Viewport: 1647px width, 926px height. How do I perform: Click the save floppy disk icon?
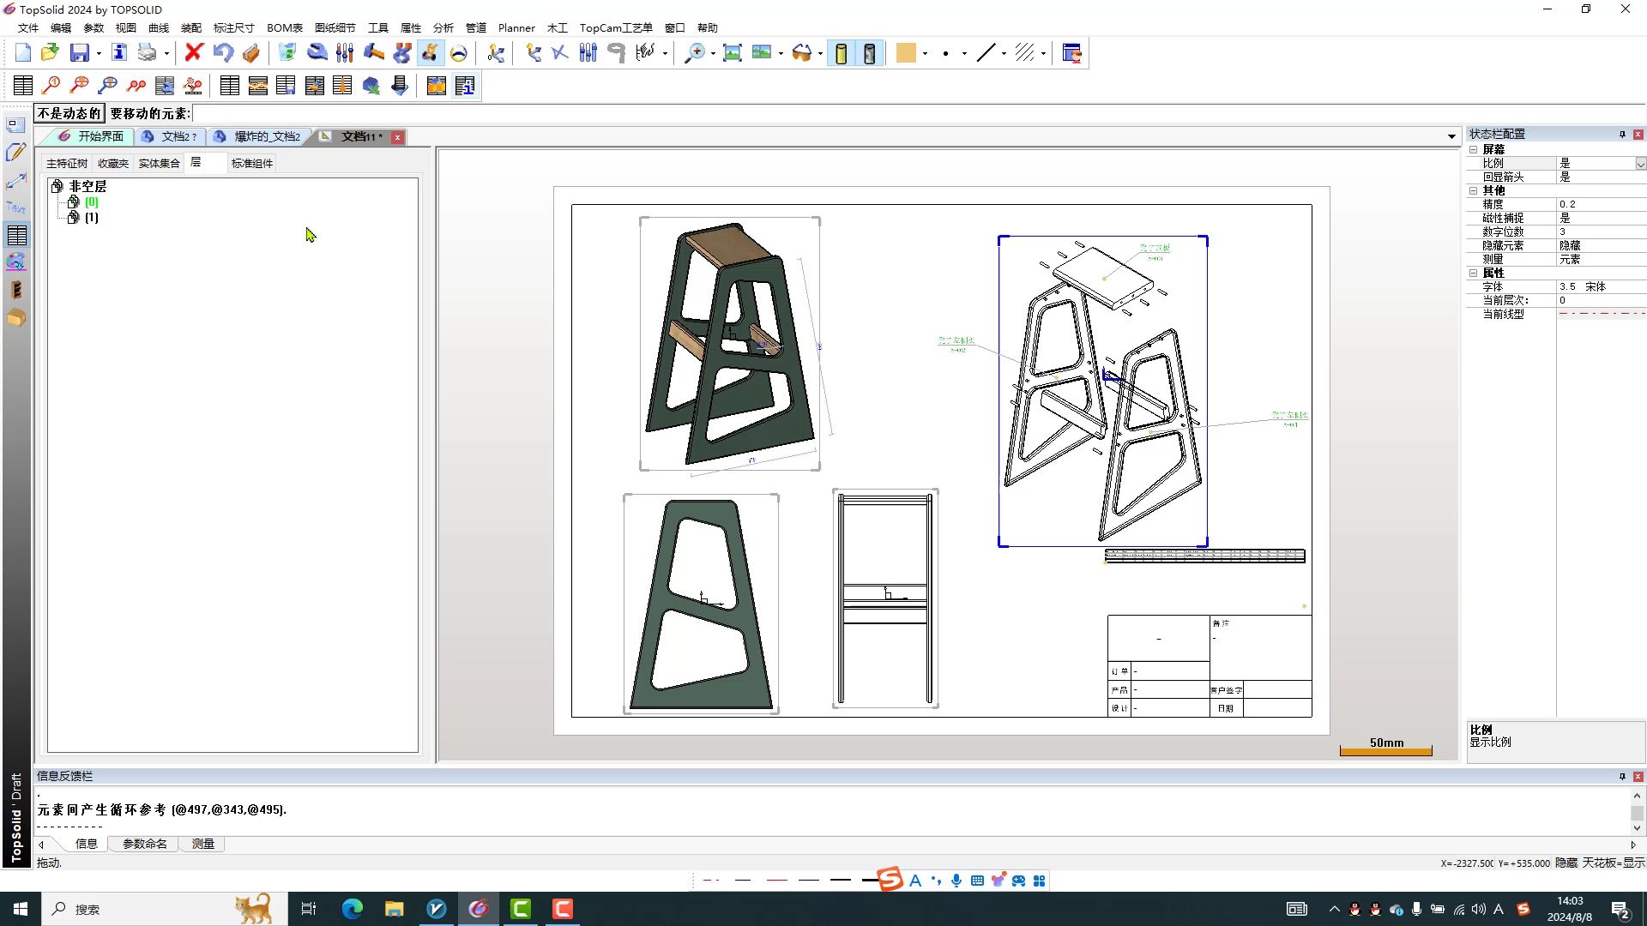click(x=79, y=53)
